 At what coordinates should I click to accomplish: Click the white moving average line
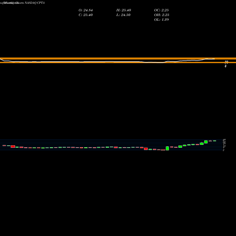[x=107, y=61]
